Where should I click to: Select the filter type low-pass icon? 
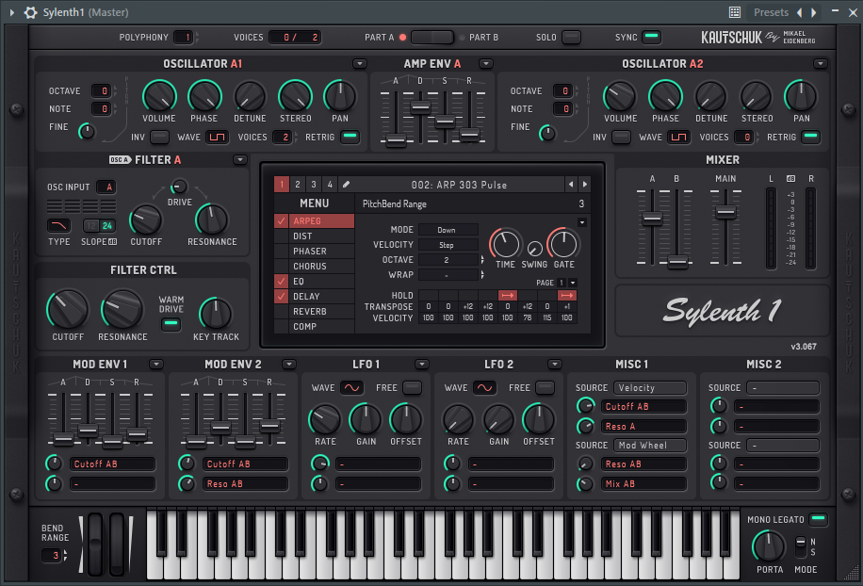pyautogui.click(x=59, y=225)
